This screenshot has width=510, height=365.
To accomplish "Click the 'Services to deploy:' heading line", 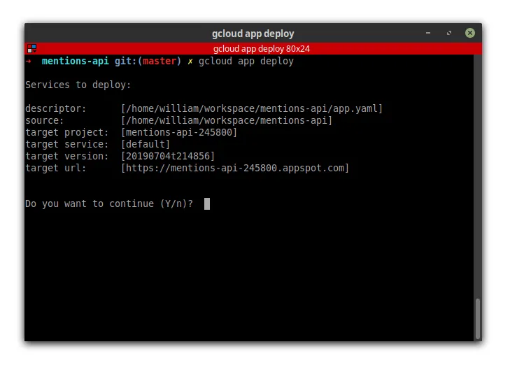I will pos(78,85).
